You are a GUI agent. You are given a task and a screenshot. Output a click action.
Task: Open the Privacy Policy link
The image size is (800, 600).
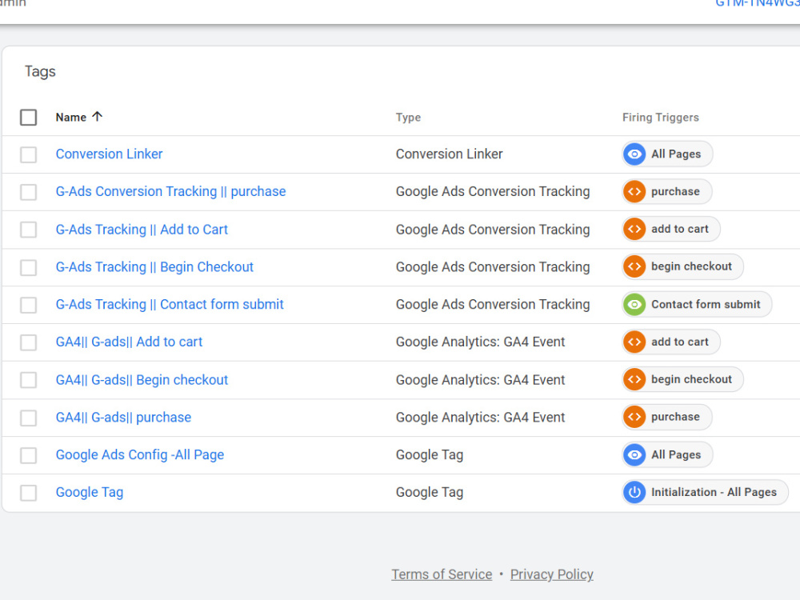point(551,574)
